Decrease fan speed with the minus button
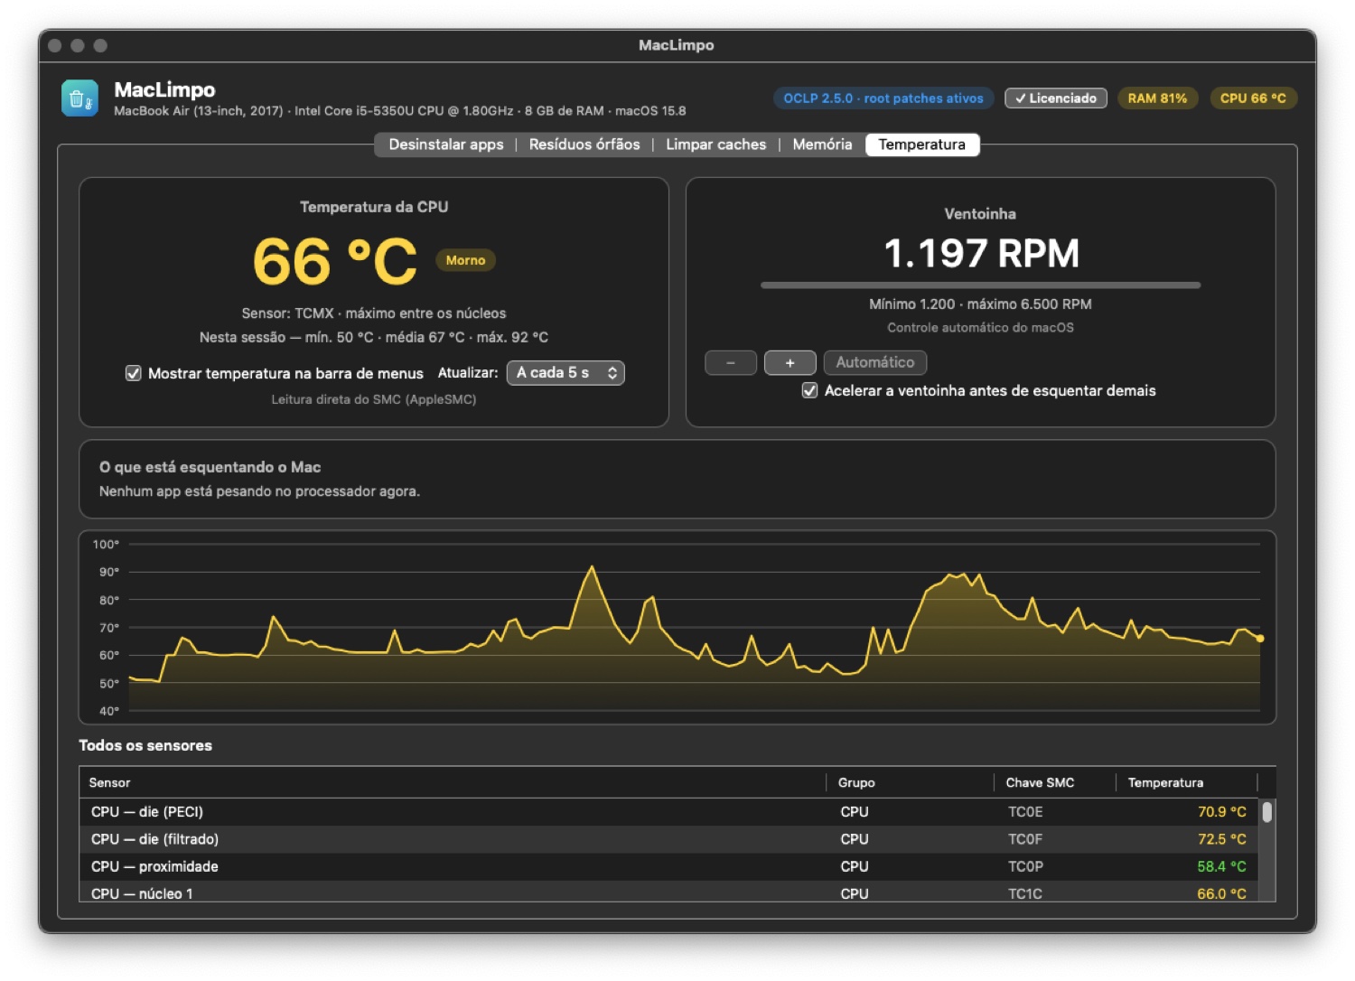Image resolution: width=1355 pixels, height=981 pixels. (731, 363)
